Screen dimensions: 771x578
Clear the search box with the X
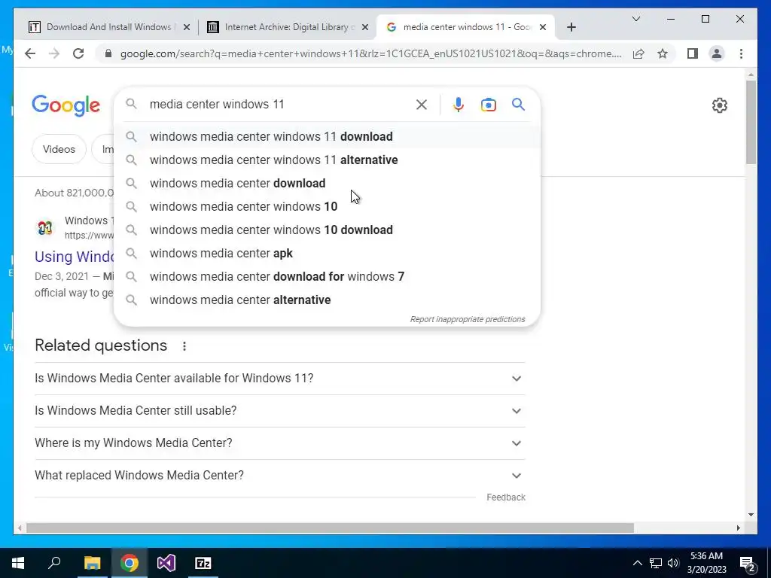click(422, 104)
